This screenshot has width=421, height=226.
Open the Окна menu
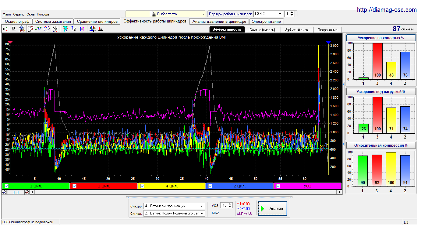[x=30, y=14]
